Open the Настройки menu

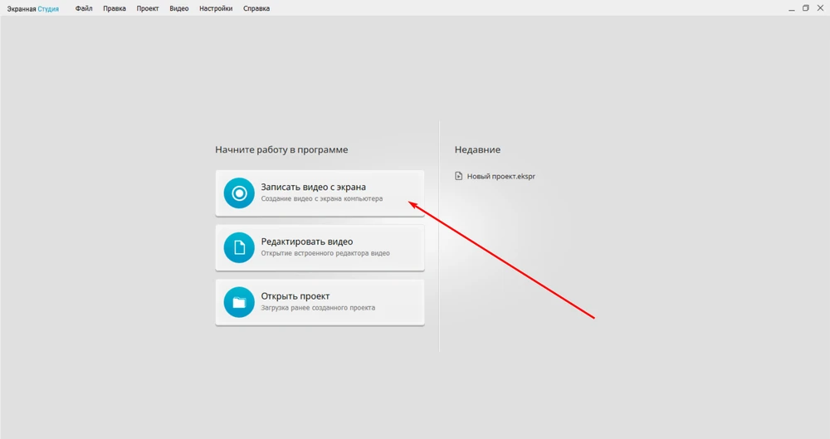click(216, 8)
